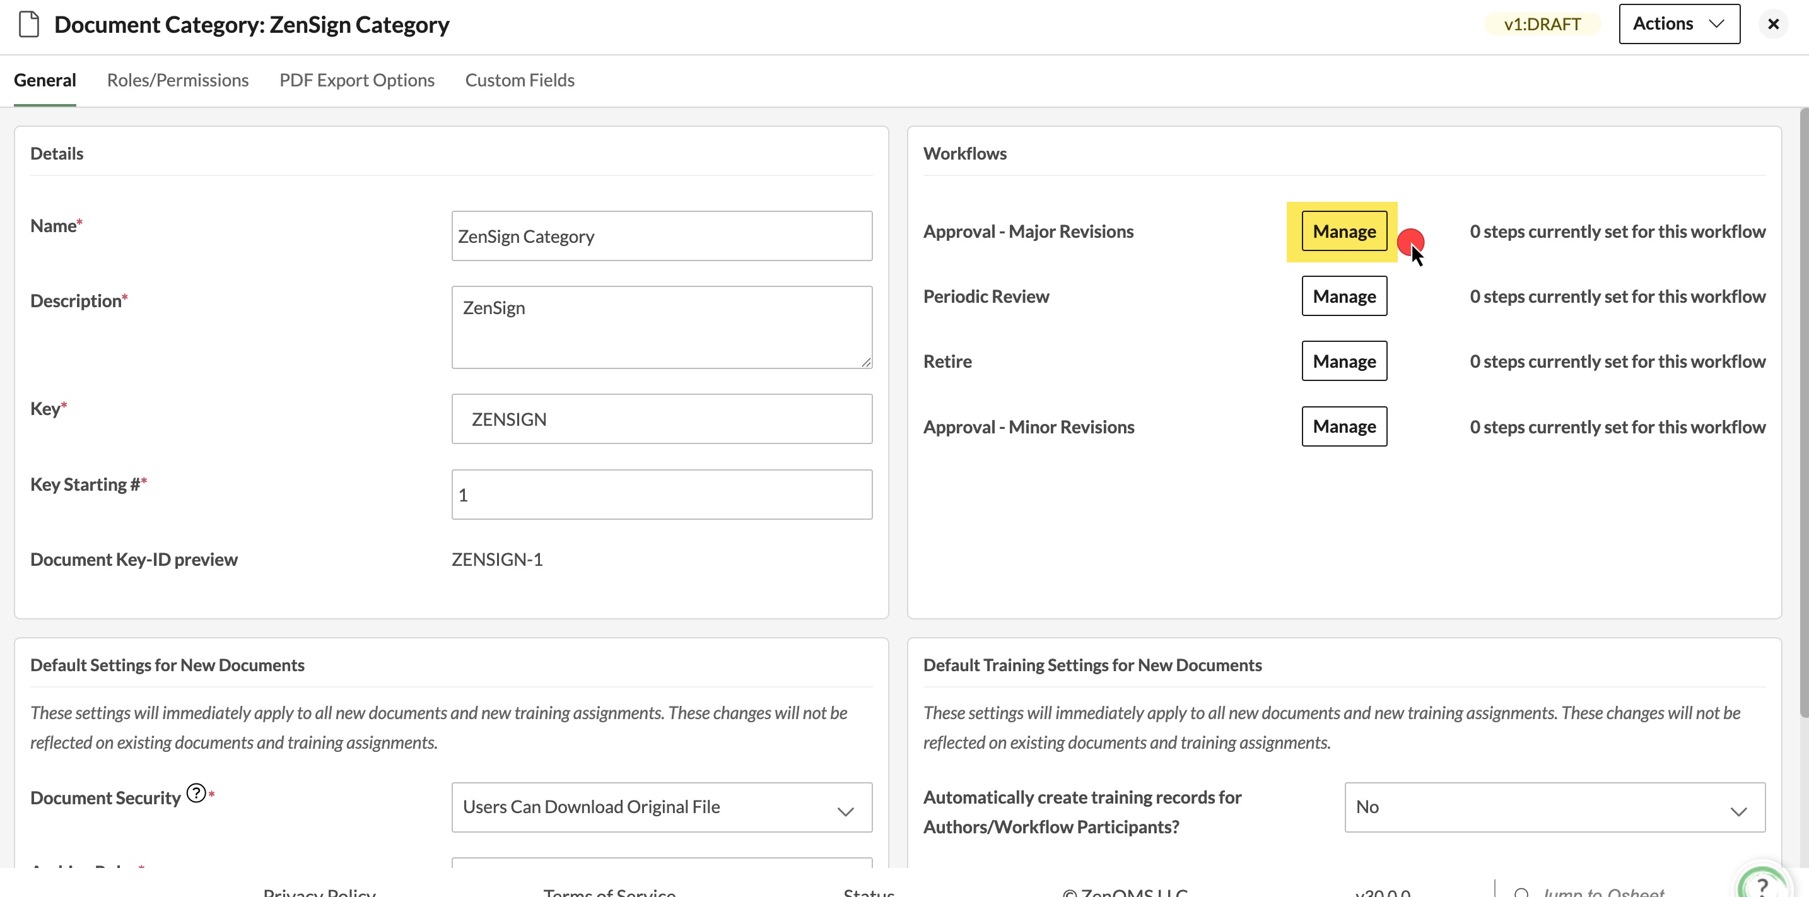The height and width of the screenshot is (897, 1809).
Task: Manage the Periodic Review workflow
Action: pyautogui.click(x=1344, y=296)
